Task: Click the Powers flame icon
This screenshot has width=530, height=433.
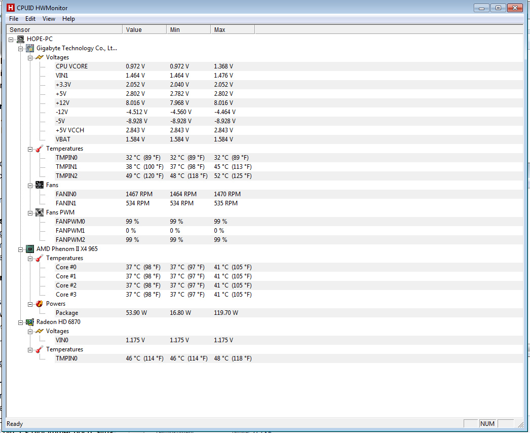Action: 40,304
